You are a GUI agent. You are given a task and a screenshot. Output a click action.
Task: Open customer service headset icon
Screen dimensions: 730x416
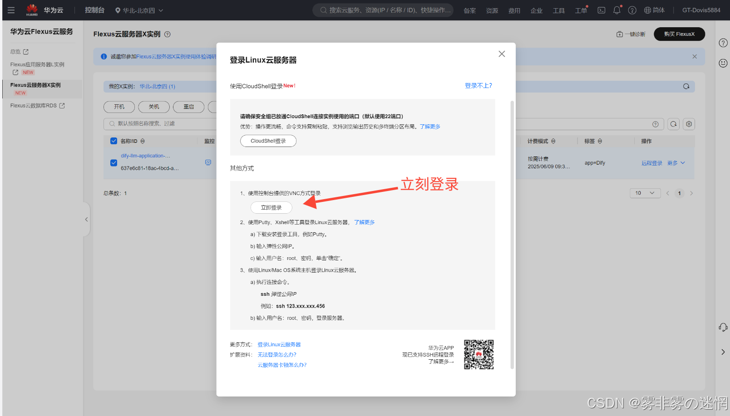723,327
